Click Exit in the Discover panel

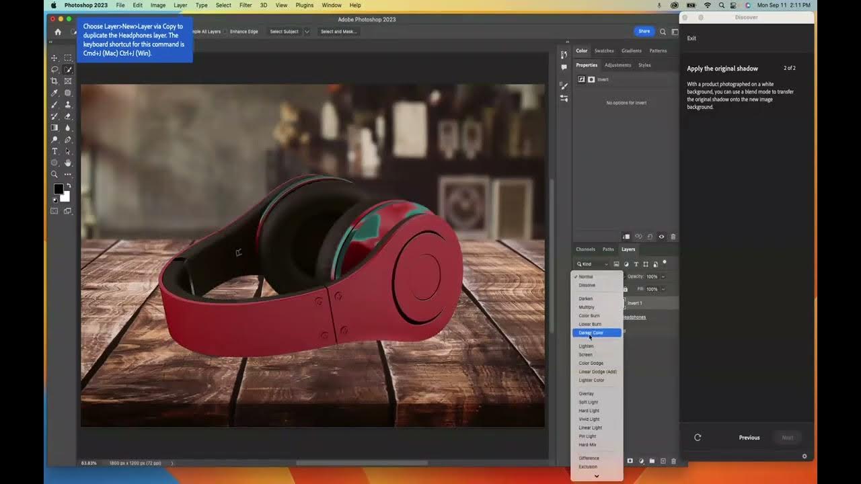pos(691,38)
